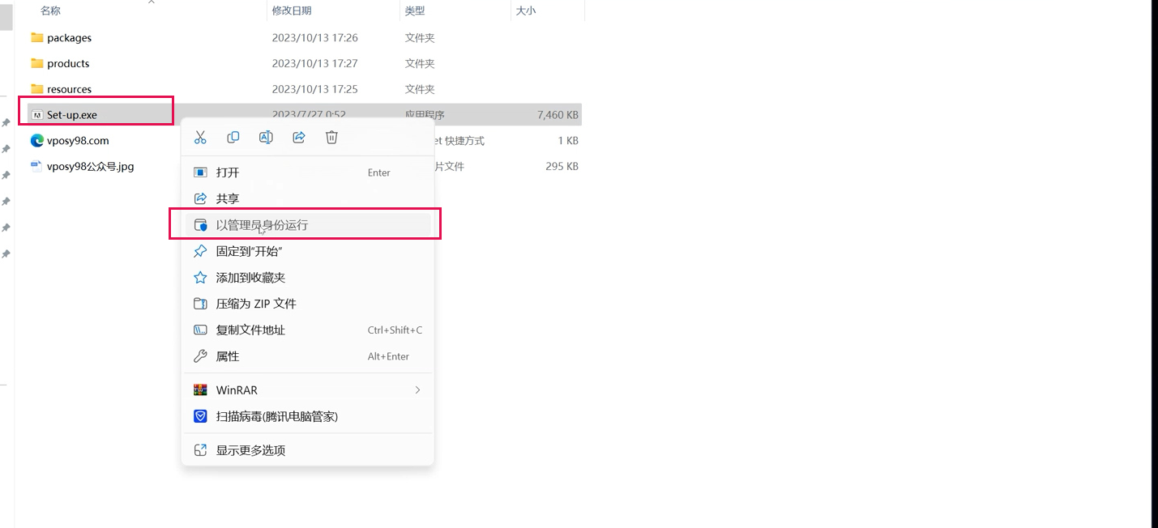Click the Copy icon in context menu
The image size is (1158, 528).
pos(233,138)
